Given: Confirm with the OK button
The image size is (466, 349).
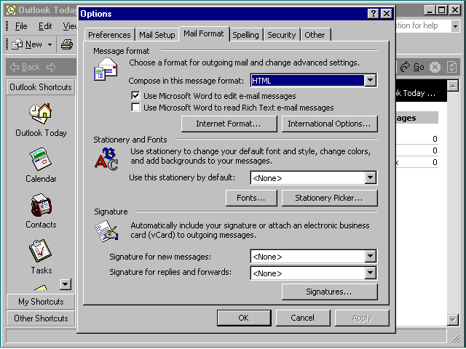Looking at the screenshot, I should click(244, 318).
